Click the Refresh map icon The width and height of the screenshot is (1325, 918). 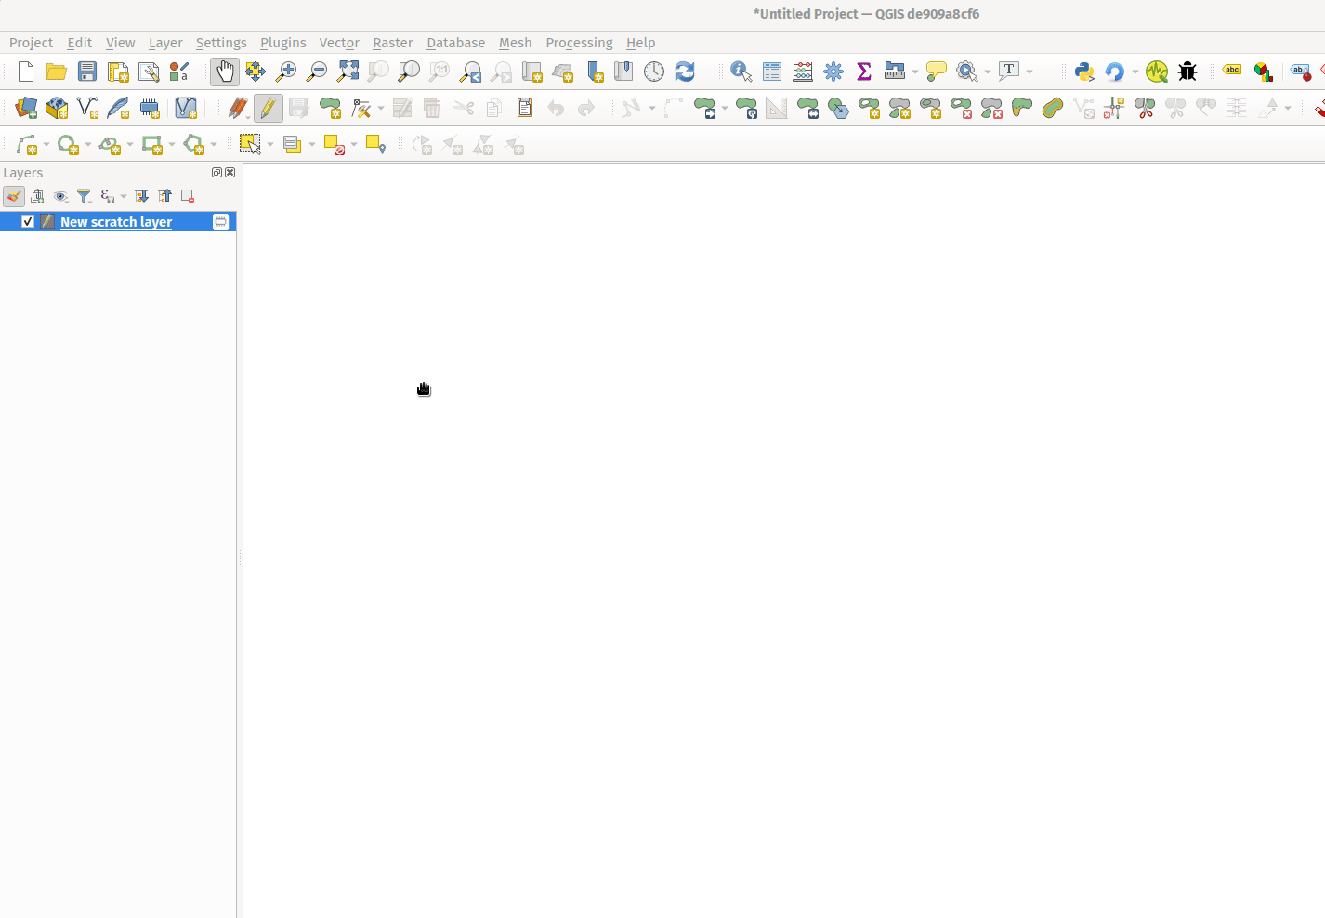point(685,72)
